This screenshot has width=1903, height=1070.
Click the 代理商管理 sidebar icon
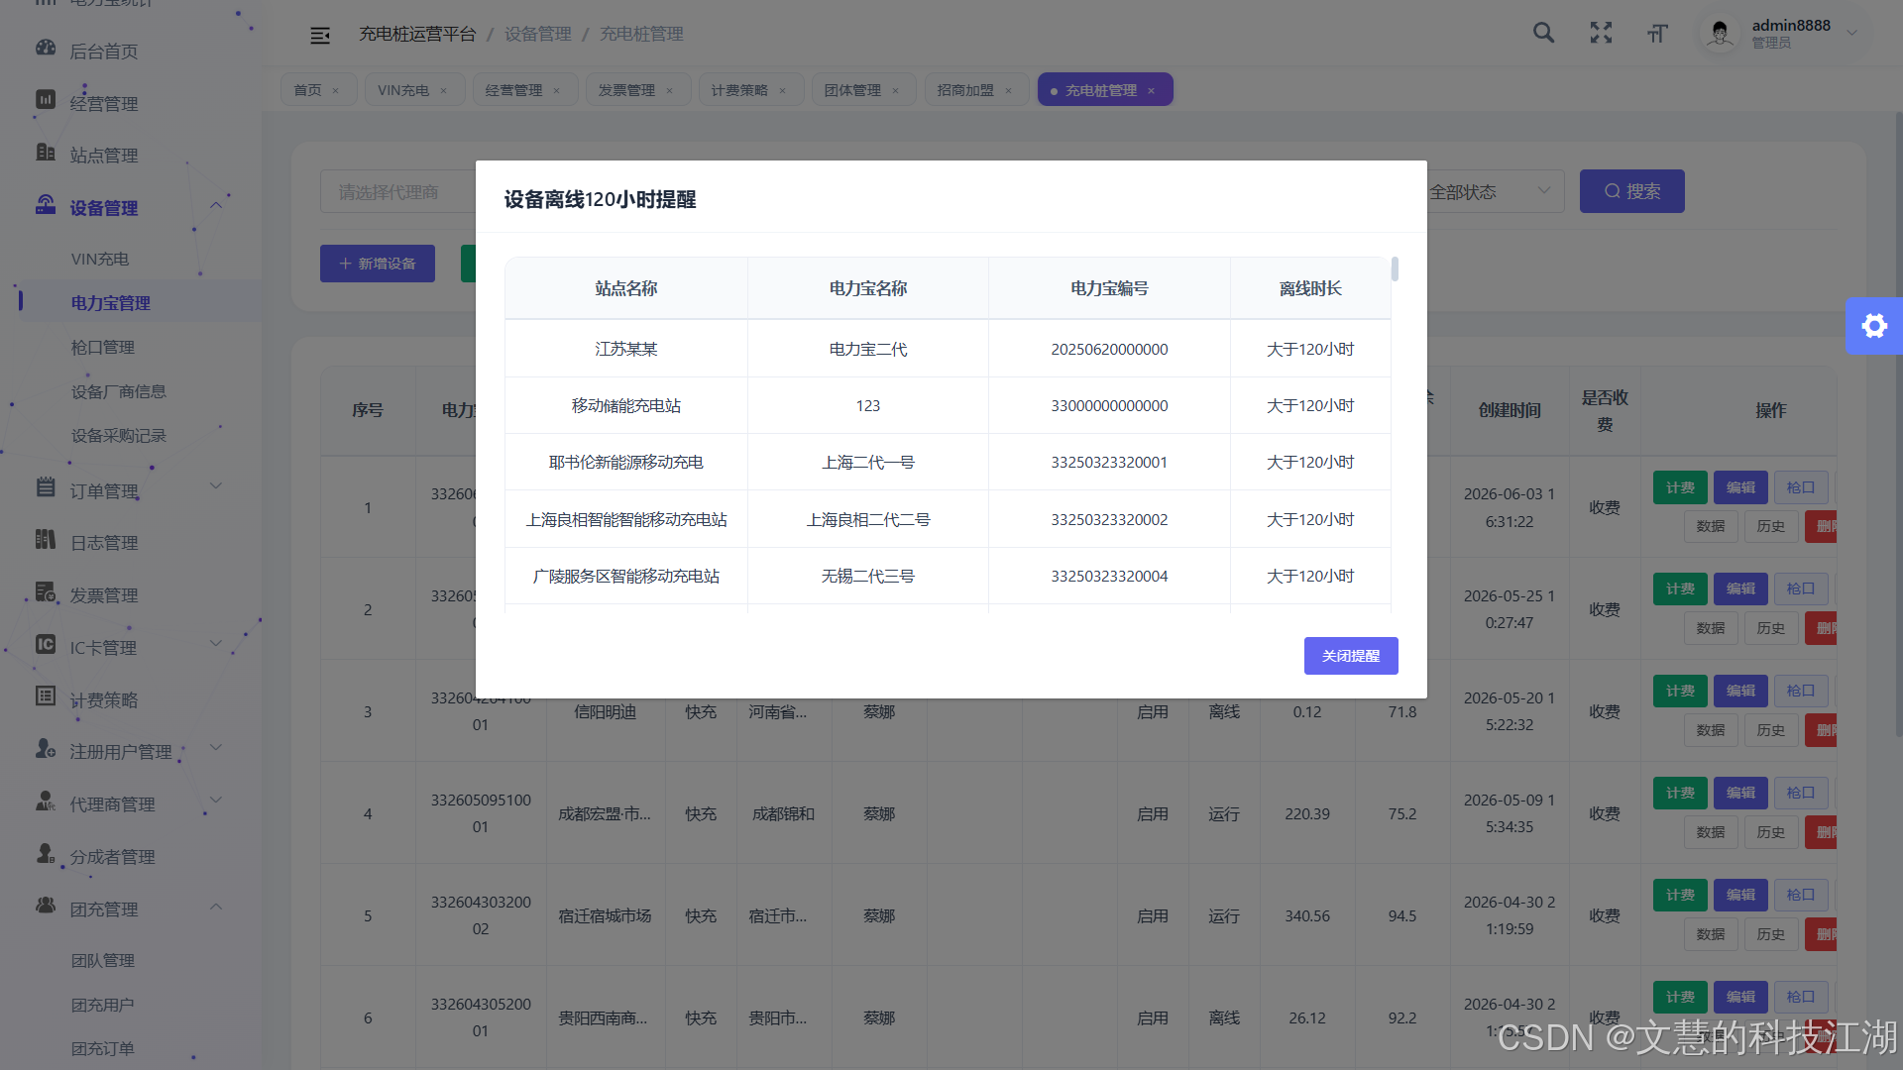click(x=46, y=802)
